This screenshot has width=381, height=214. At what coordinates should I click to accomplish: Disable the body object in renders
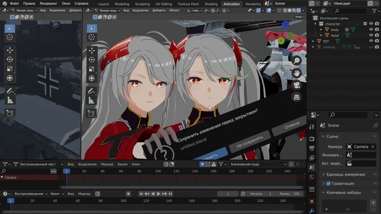(377, 30)
